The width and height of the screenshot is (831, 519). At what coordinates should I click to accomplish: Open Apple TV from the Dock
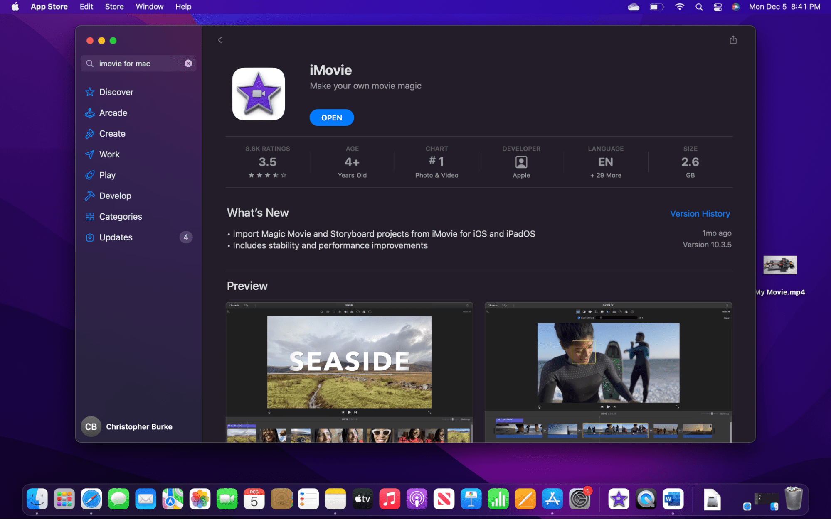pos(362,499)
